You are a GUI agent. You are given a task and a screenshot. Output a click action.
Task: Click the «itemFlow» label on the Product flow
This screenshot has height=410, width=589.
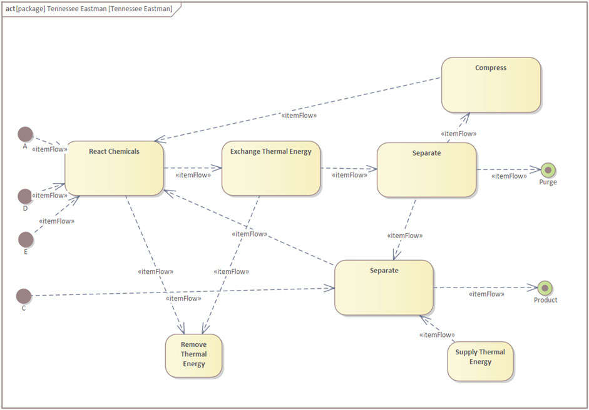point(486,294)
